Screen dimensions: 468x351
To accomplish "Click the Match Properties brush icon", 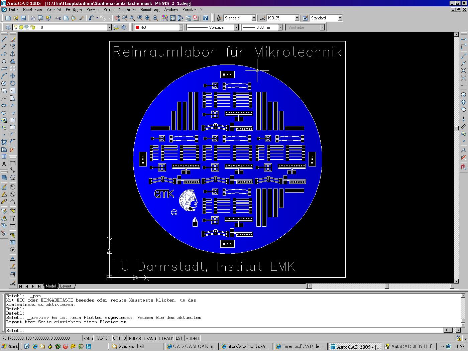I will pos(81,18).
